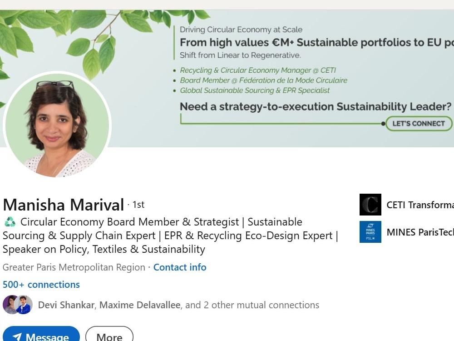Click the CETI Transforma company name
454x341 pixels.
tap(420, 205)
